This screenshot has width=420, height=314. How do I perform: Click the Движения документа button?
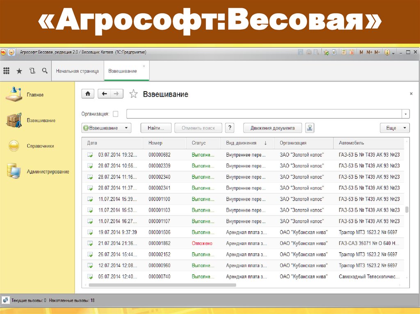(x=272, y=128)
